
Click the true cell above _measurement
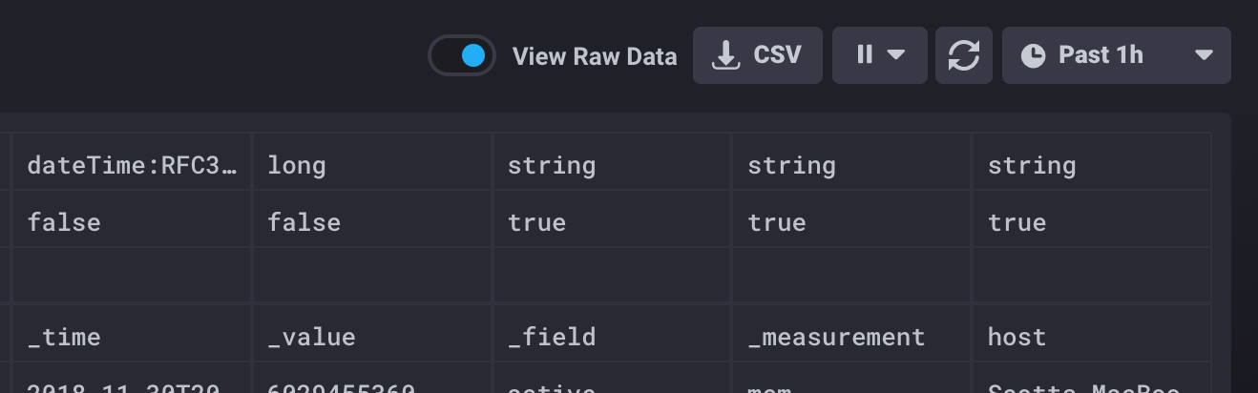pos(852,222)
